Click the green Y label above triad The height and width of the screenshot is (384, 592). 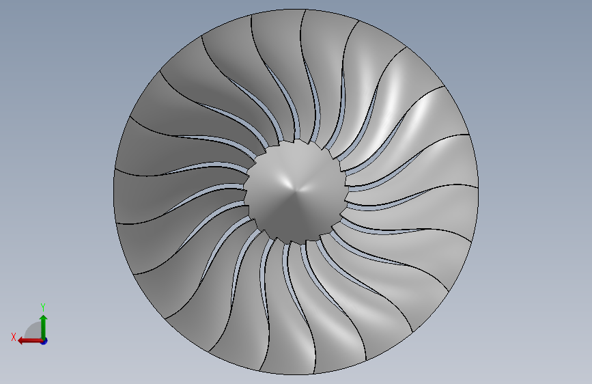(43, 307)
